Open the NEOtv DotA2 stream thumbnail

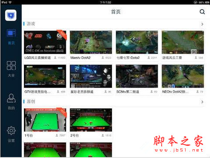pos(183,76)
